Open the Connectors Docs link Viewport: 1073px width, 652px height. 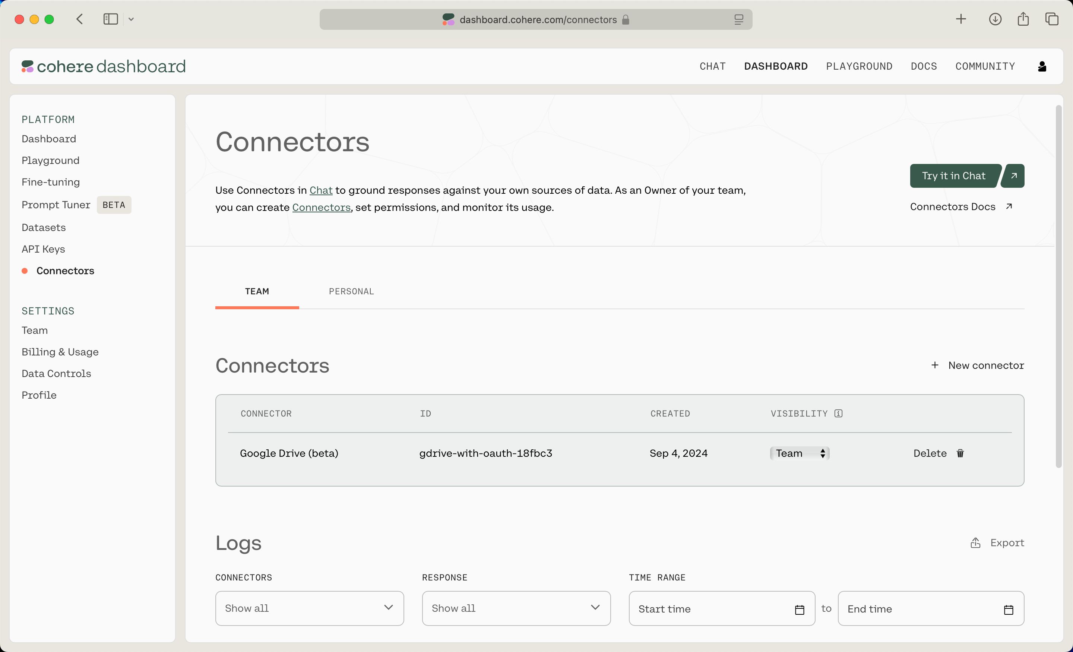tap(961, 206)
